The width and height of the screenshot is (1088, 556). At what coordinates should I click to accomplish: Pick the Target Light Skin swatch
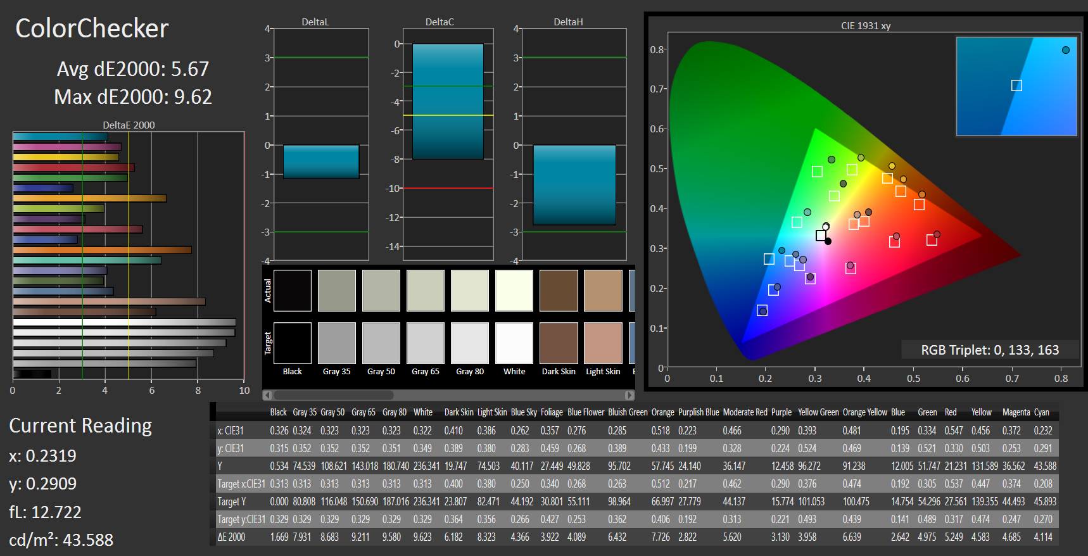click(x=603, y=343)
